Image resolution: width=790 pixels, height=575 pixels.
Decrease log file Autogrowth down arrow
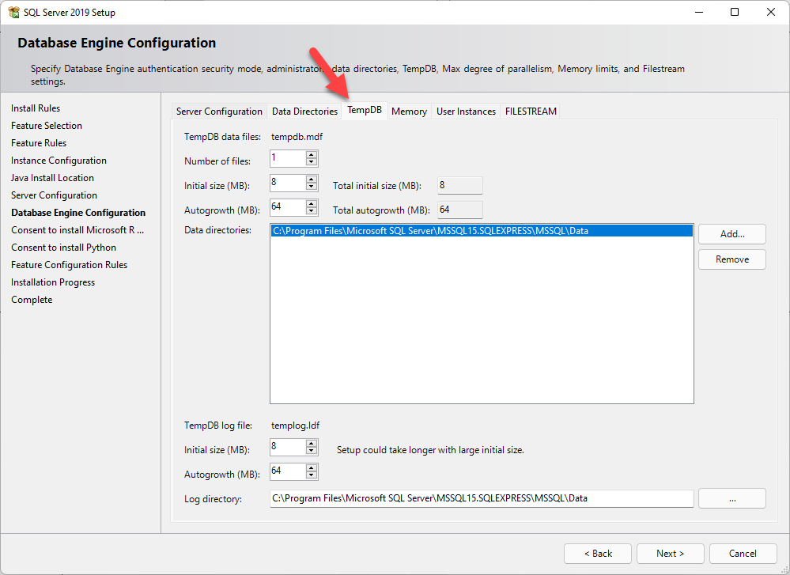pyautogui.click(x=312, y=475)
